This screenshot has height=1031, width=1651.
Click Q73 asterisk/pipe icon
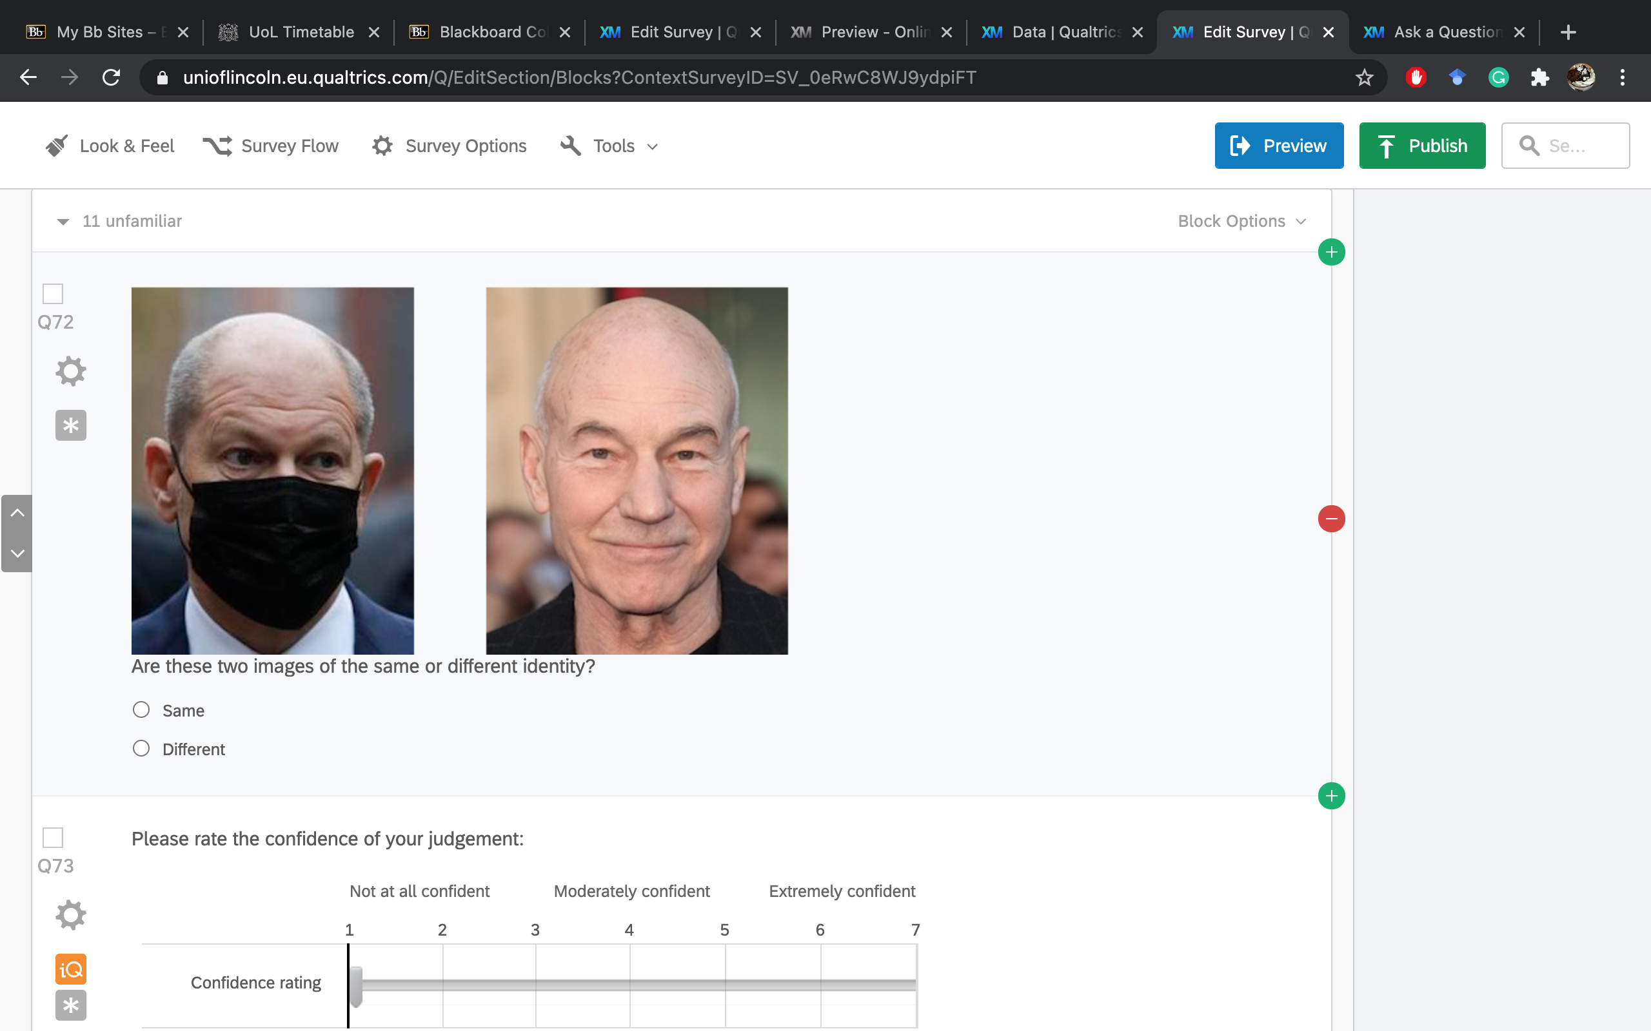(x=69, y=1005)
